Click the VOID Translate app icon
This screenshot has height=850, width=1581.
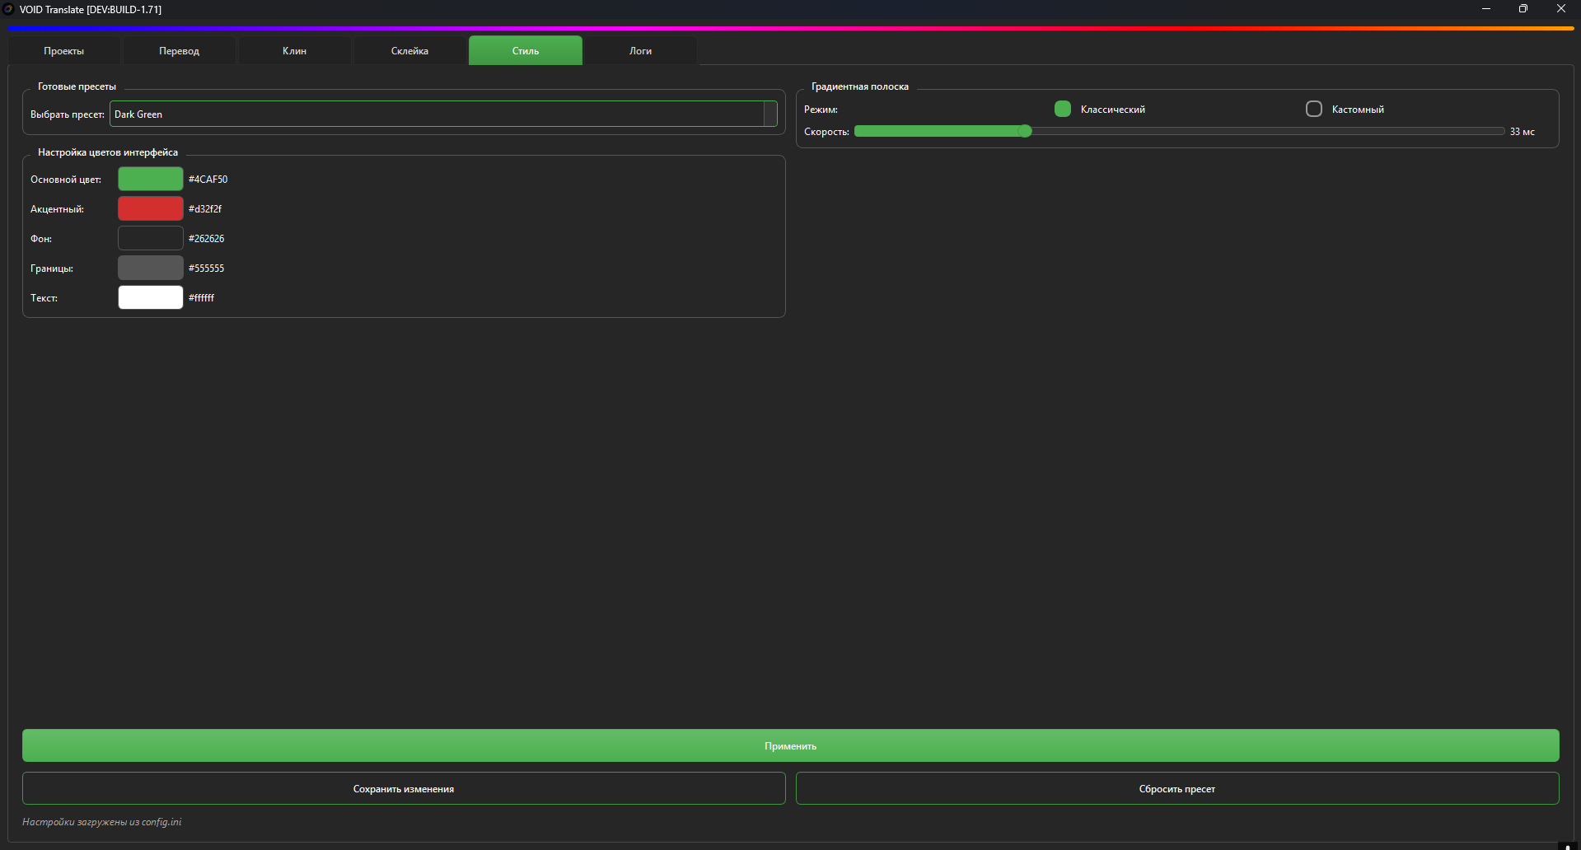8,9
